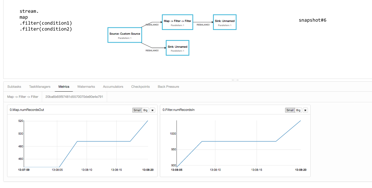Viewport: 372px width, 188px height.
Task: Click the panel splitter handle below the graph
Action: click(235, 80)
